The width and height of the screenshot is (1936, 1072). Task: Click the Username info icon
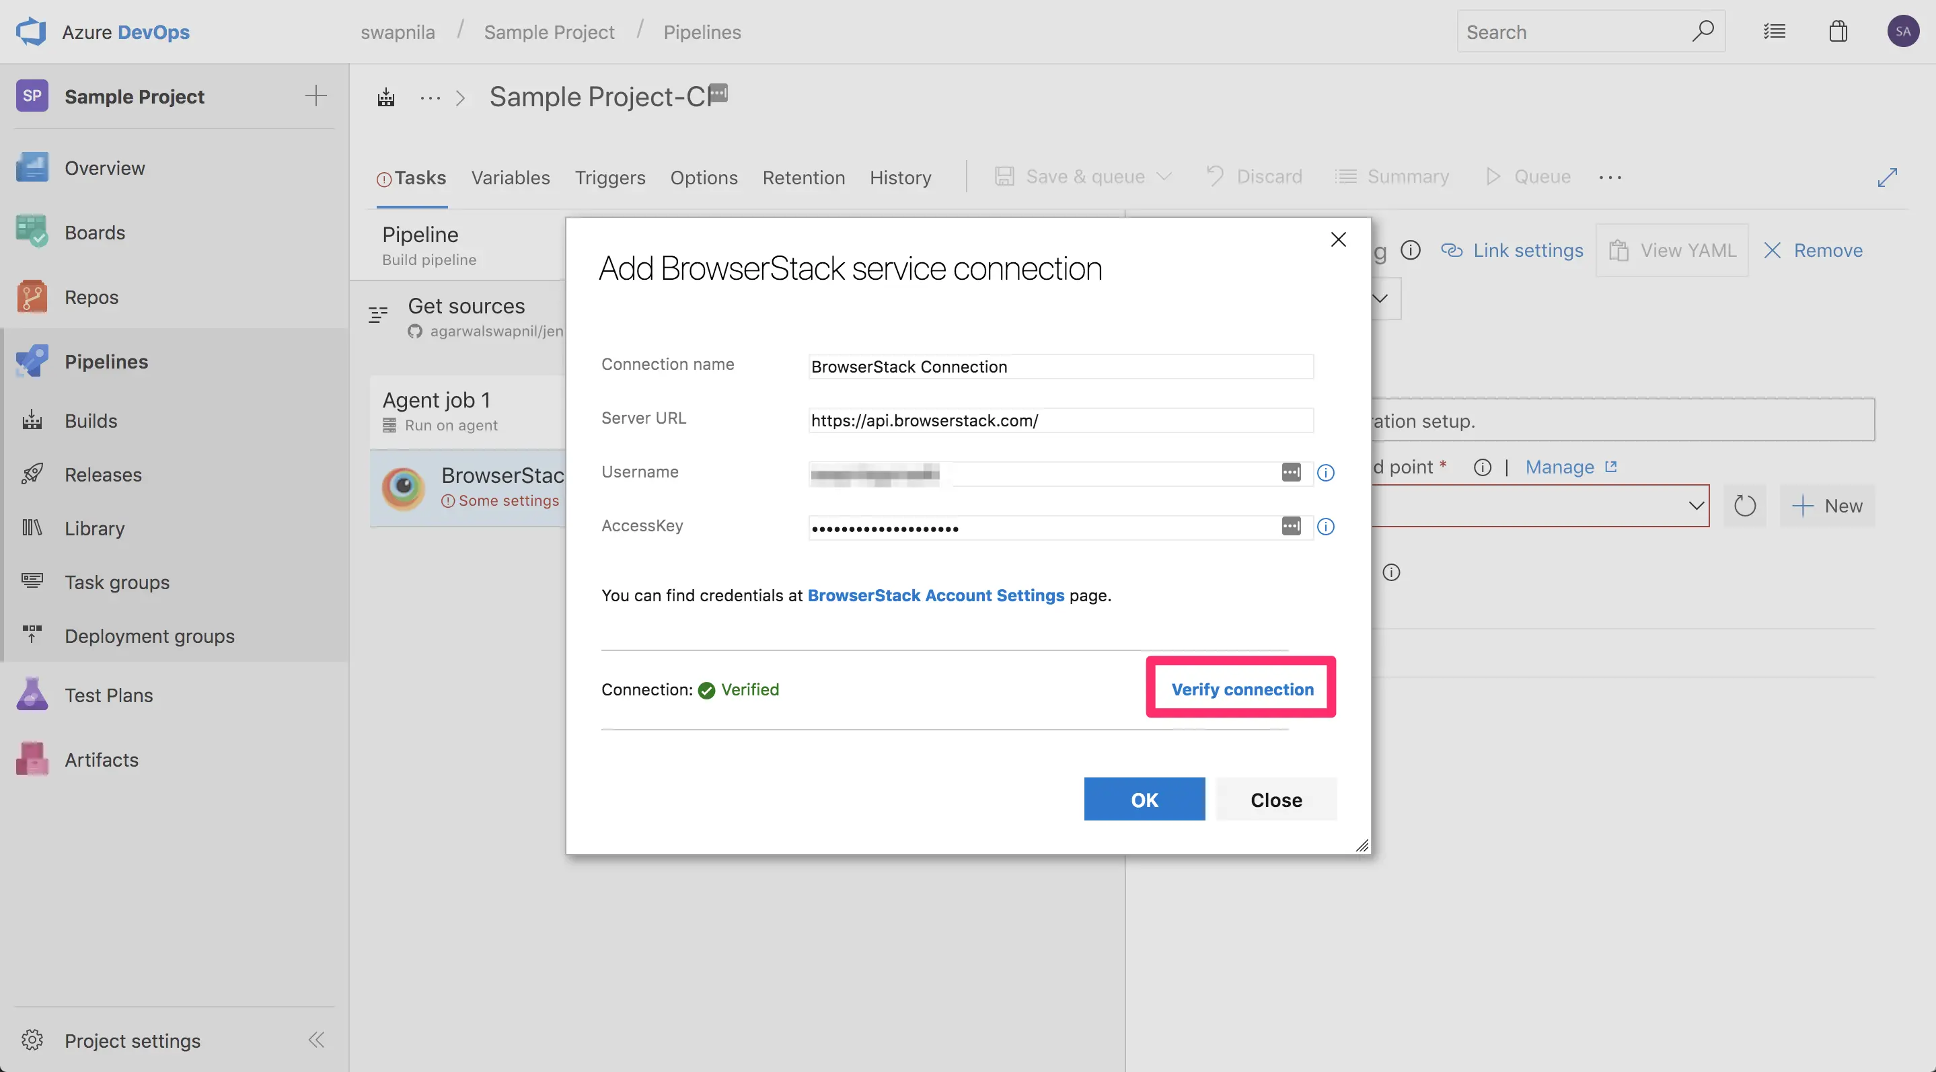tap(1326, 473)
